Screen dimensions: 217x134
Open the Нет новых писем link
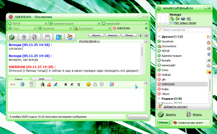point(185,23)
